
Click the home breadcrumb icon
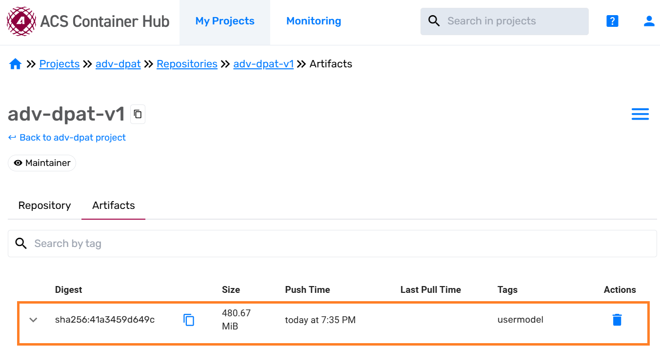[x=15, y=64]
